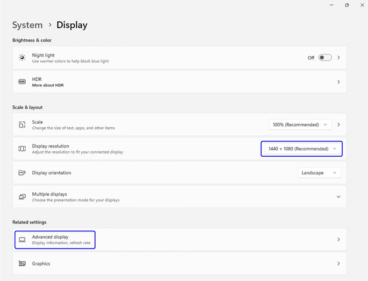Open the Landscape orientation dropdown

coord(319,173)
